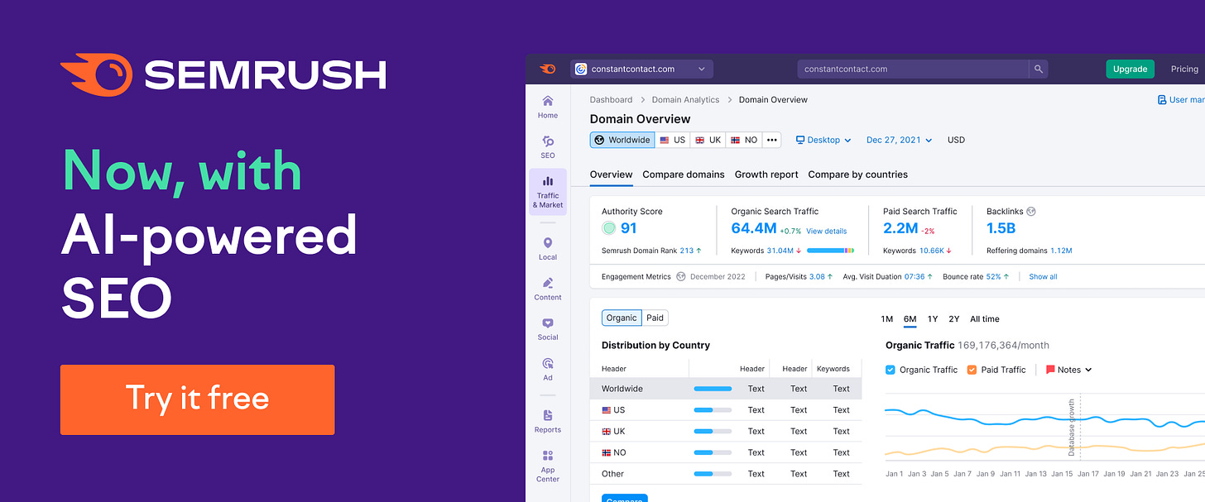Click the Semrush flame logo in app header
Viewport: 1205px width, 502px height.
pyautogui.click(x=547, y=69)
